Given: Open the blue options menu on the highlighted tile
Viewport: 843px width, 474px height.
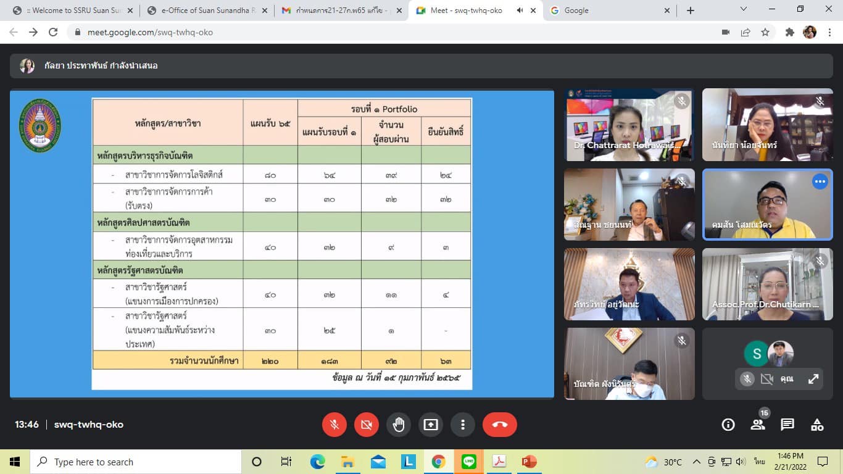Looking at the screenshot, I should [x=820, y=181].
